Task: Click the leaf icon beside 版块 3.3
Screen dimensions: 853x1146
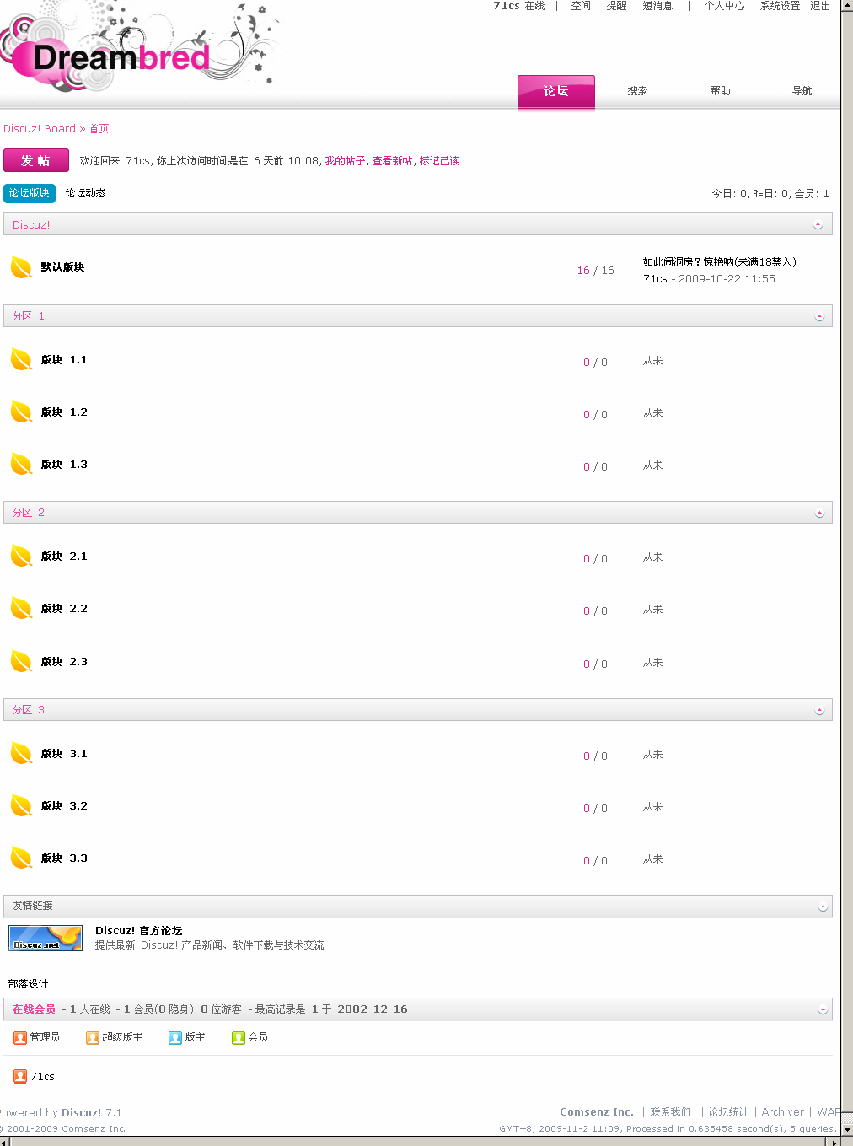Action: (21, 858)
